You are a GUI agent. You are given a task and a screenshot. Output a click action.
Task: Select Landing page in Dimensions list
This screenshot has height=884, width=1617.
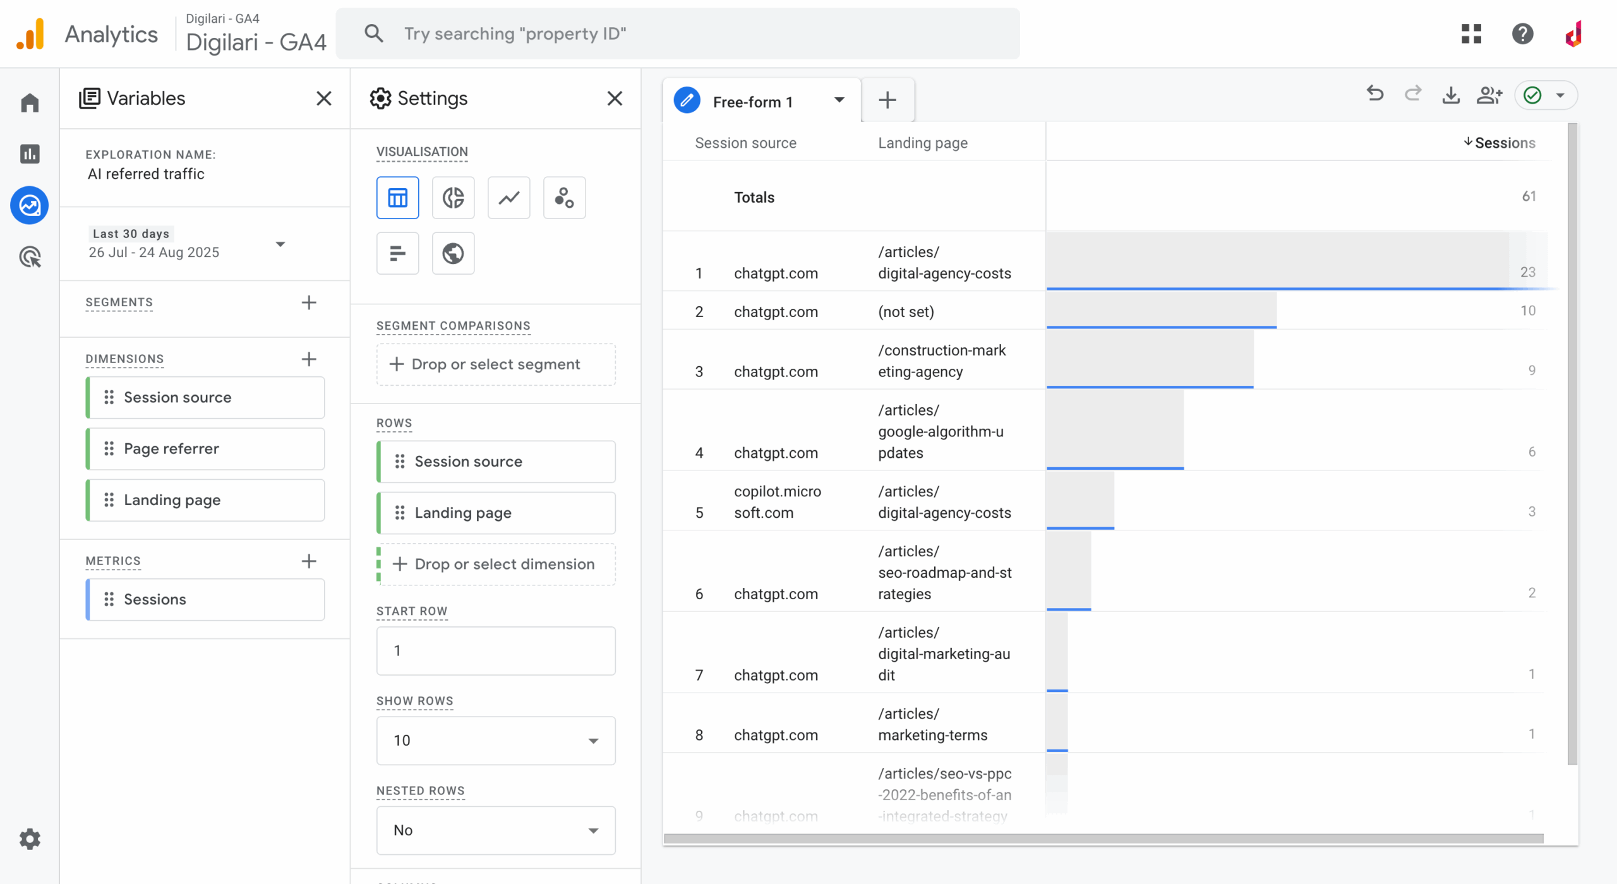point(205,499)
